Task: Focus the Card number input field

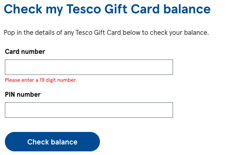Action: pyautogui.click(x=89, y=67)
